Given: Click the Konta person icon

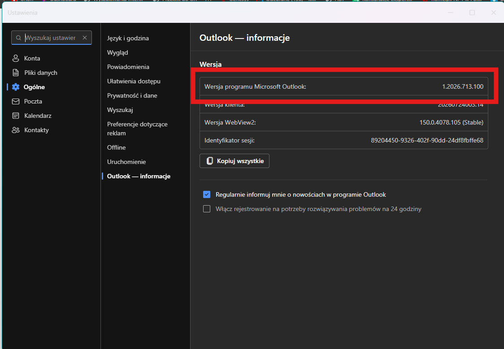Looking at the screenshot, I should (15, 58).
